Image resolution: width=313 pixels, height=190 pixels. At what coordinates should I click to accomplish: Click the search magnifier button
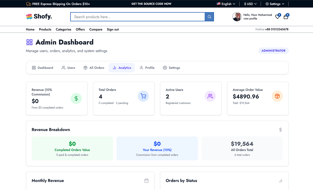click(209, 17)
